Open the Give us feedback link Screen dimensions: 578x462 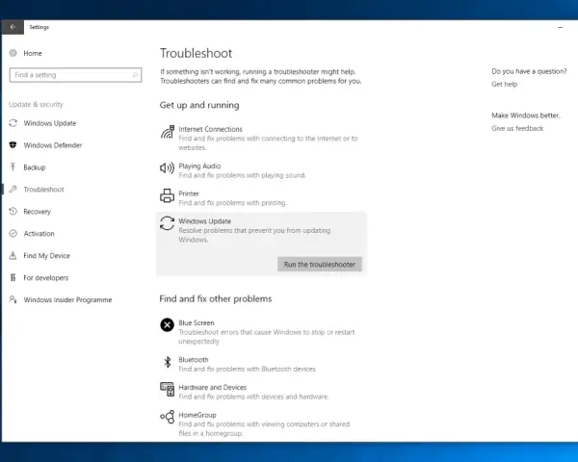click(x=517, y=128)
